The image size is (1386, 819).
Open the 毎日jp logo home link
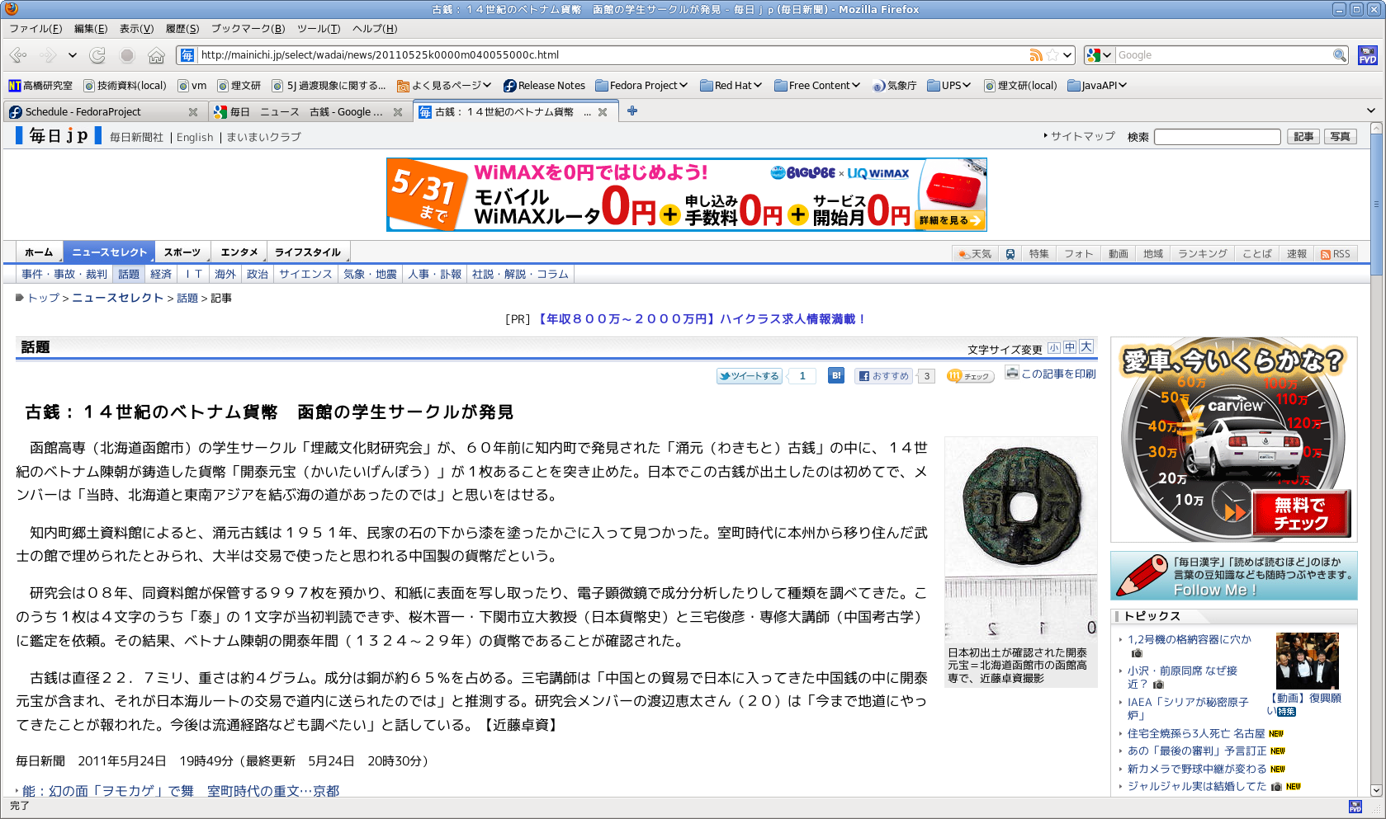[x=58, y=135]
